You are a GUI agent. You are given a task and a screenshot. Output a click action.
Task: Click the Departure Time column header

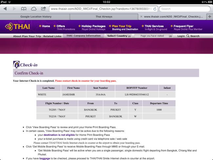click(159, 103)
